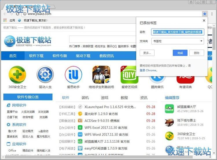Select the 软件 content tab
217x160 pixels.
click(x=65, y=98)
